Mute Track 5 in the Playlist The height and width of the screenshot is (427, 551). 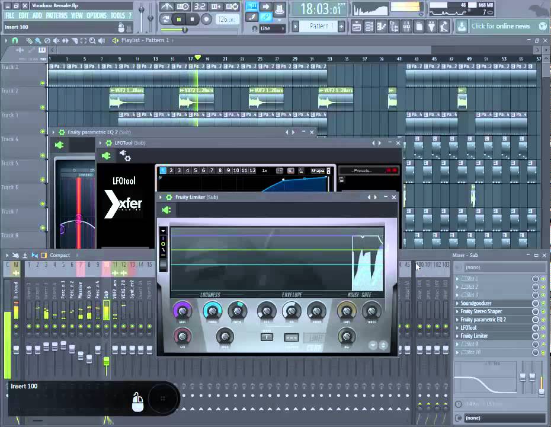tap(43, 180)
